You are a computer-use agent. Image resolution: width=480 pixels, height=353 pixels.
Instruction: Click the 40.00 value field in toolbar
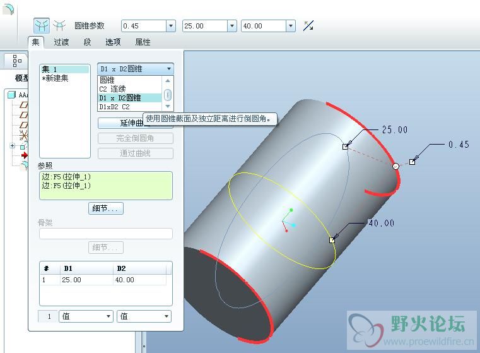click(264, 26)
